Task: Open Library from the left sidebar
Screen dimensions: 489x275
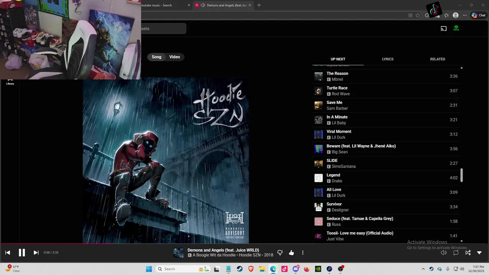Action: point(10,82)
